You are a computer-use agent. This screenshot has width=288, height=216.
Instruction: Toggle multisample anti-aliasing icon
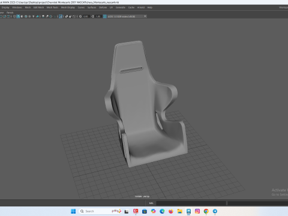coord(51,16)
